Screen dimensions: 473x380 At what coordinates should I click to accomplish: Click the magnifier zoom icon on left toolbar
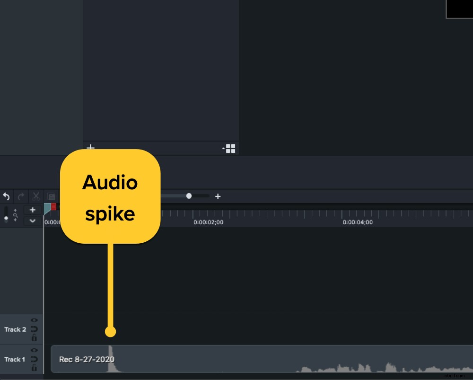15,215
